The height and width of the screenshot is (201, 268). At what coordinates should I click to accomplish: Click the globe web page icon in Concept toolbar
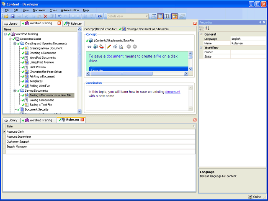click(x=95, y=46)
